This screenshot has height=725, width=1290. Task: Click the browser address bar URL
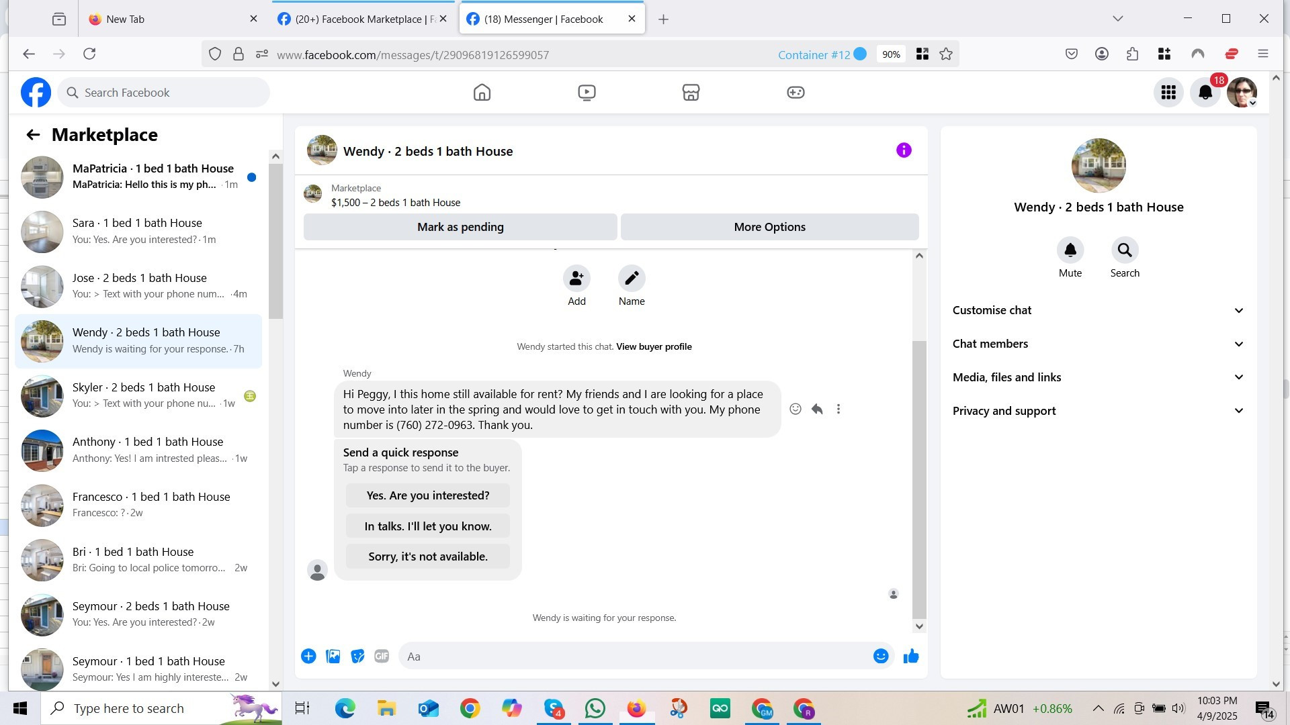pyautogui.click(x=413, y=55)
